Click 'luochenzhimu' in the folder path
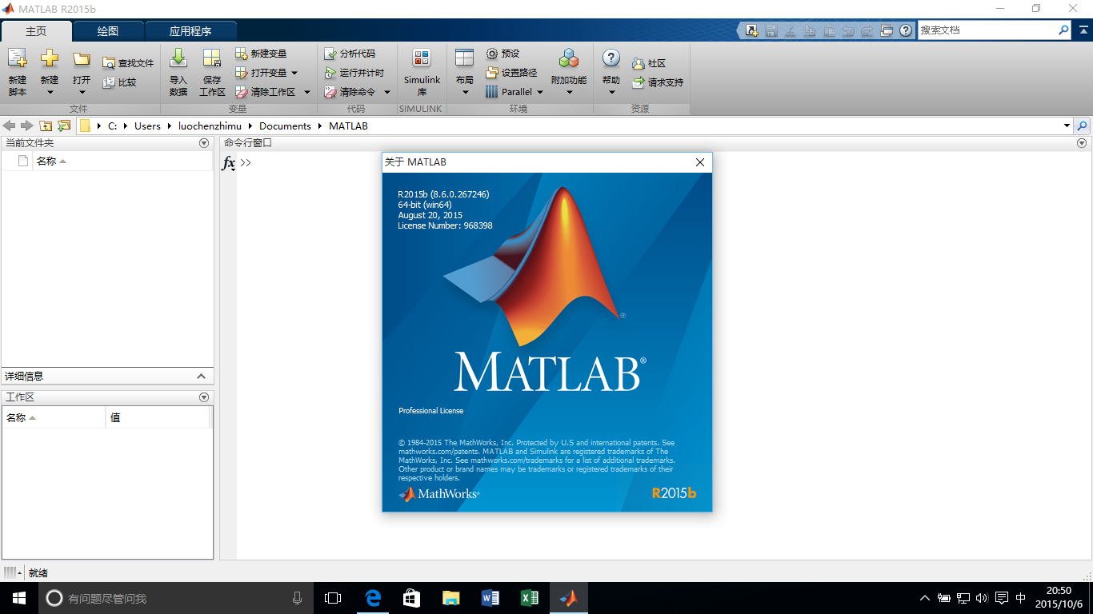Viewport: 1093px width, 614px height. point(210,126)
